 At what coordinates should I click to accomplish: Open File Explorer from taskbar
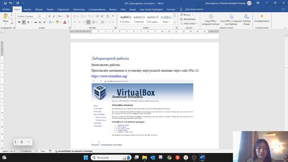click(144, 157)
